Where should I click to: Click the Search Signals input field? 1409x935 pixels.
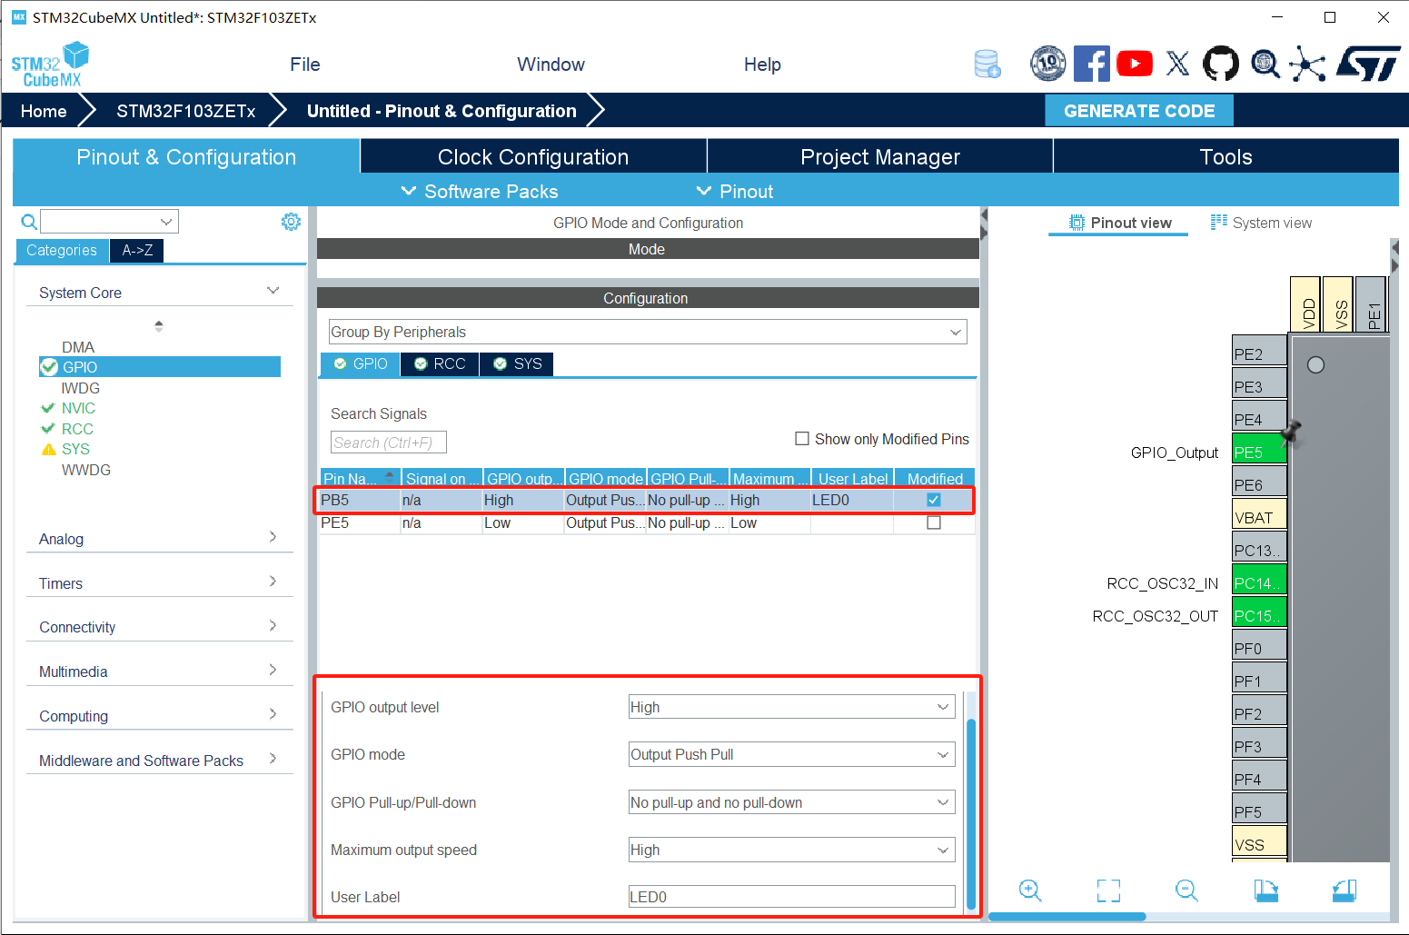click(389, 443)
